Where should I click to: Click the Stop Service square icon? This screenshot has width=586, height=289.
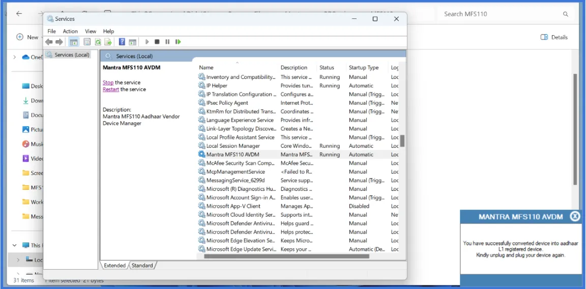(157, 42)
